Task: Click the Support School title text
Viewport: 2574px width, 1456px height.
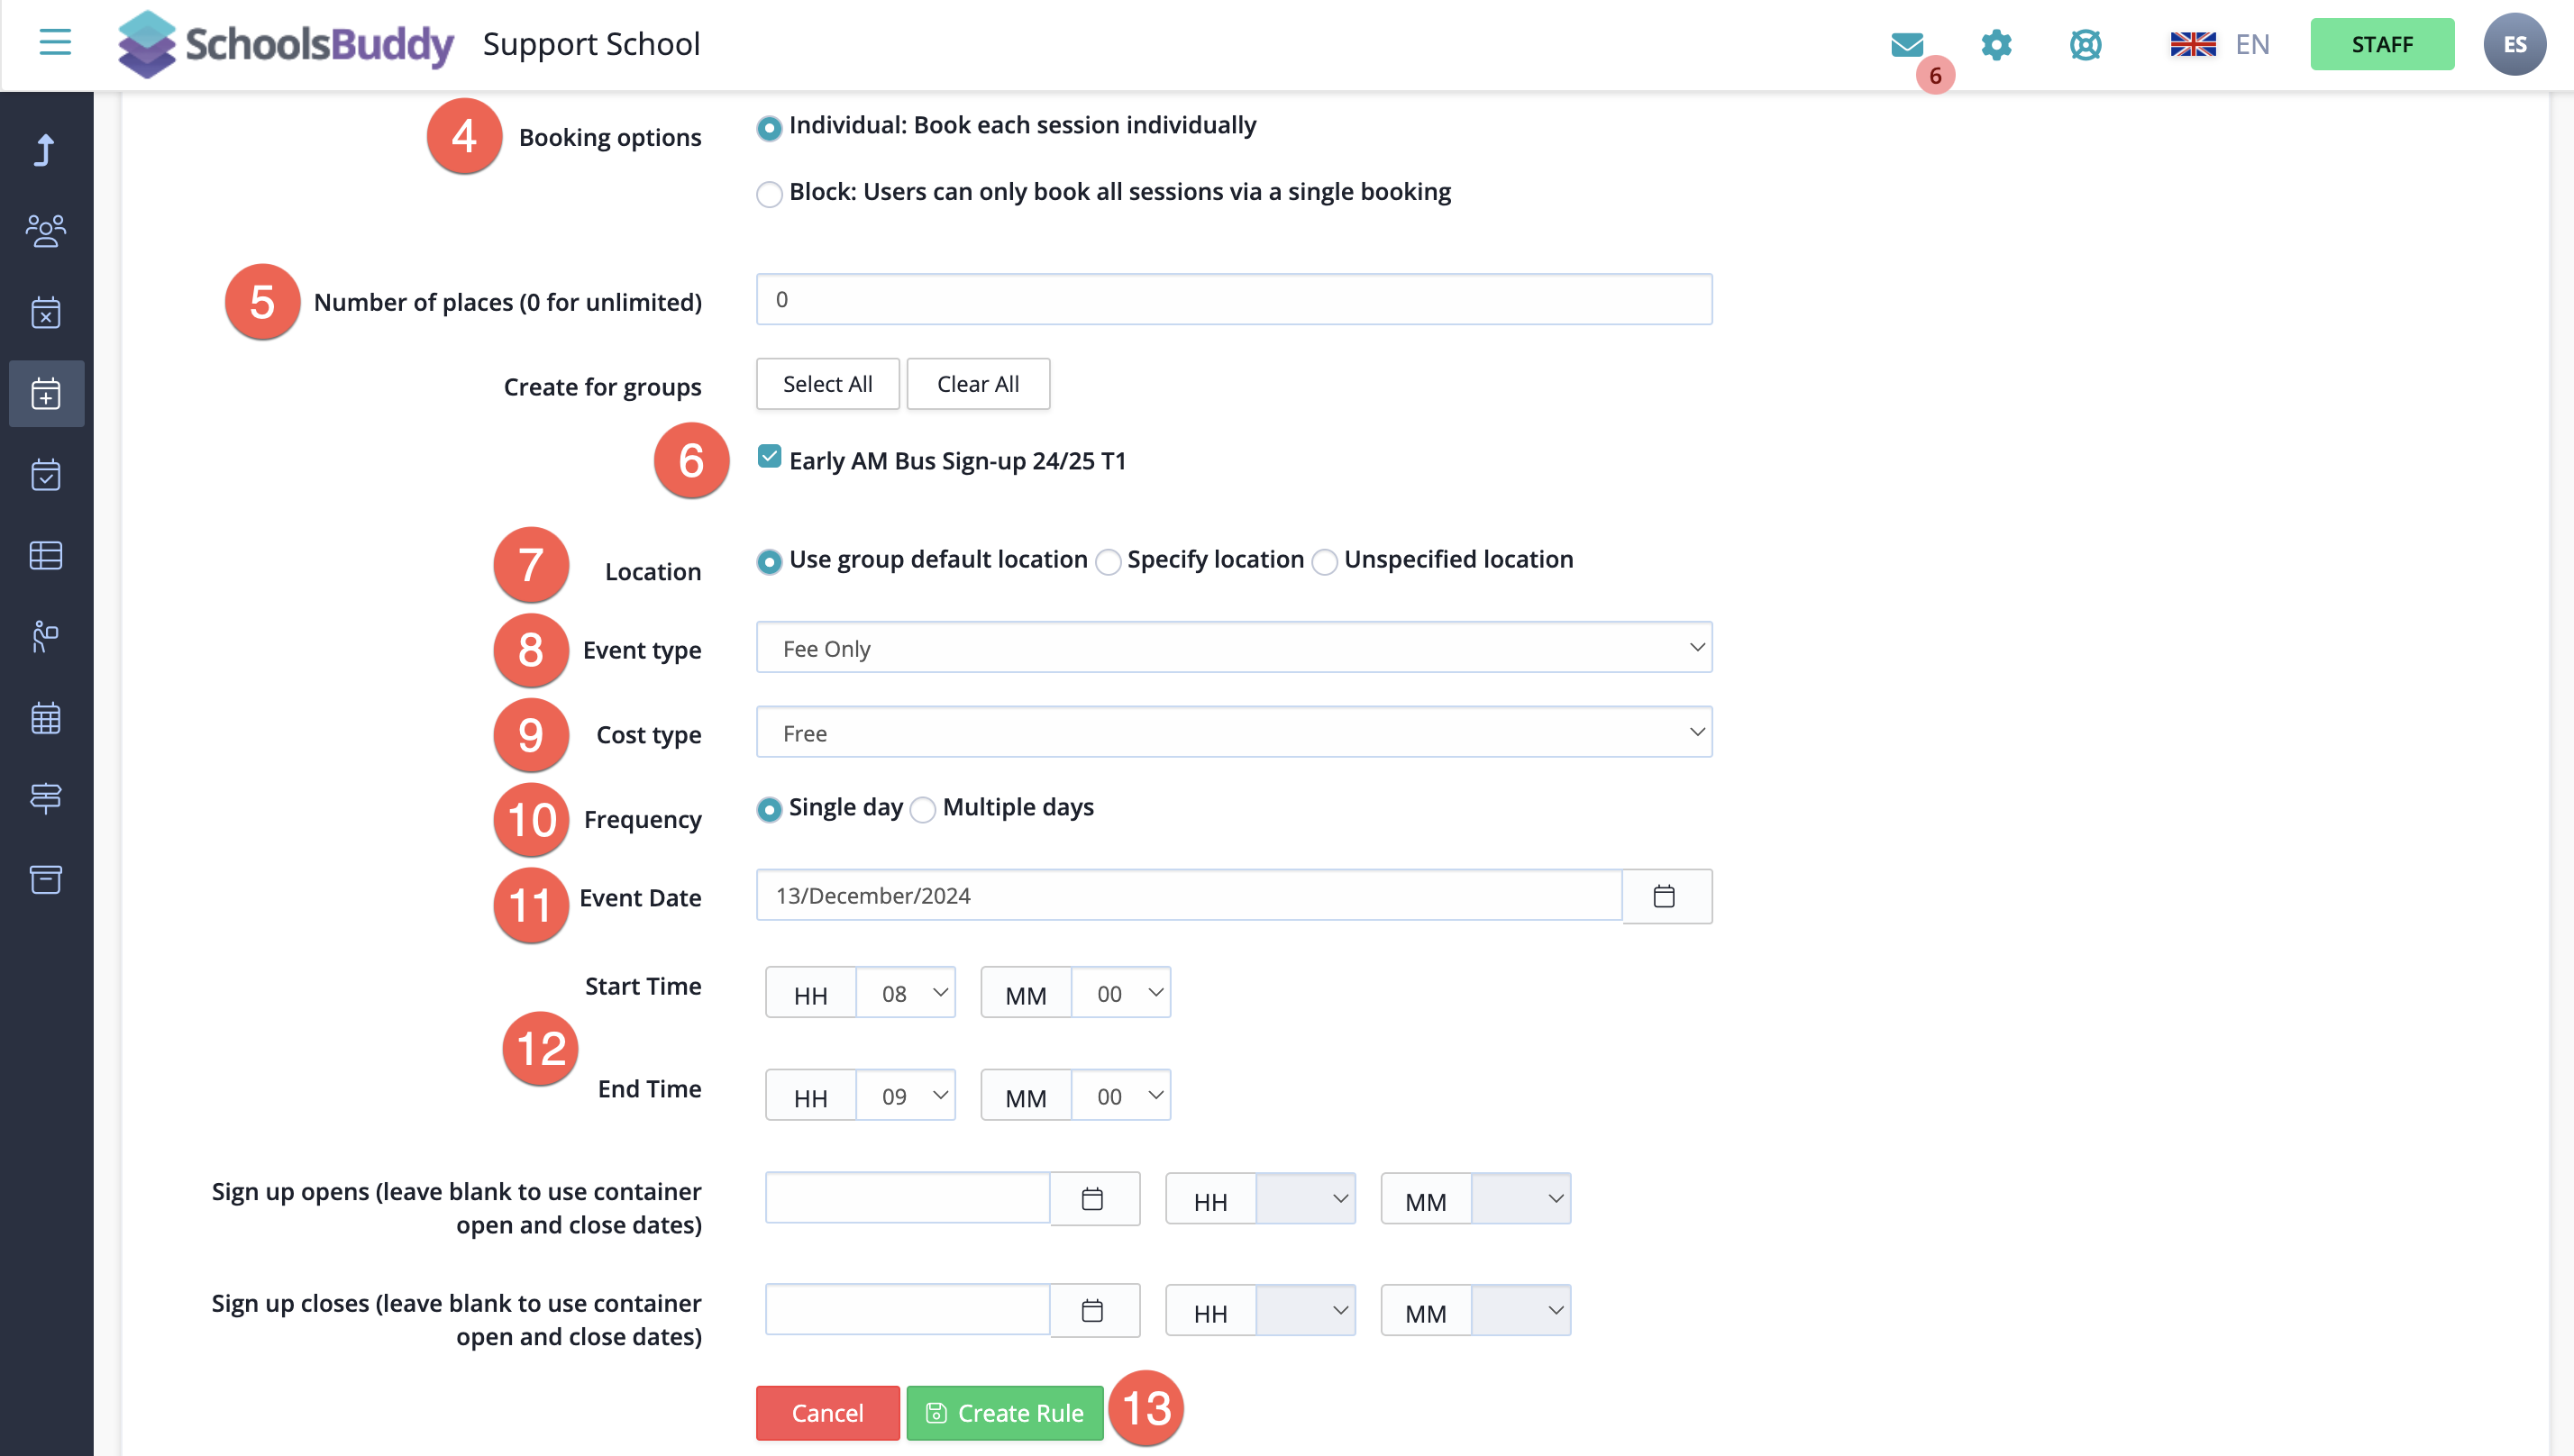Action: coord(591,44)
